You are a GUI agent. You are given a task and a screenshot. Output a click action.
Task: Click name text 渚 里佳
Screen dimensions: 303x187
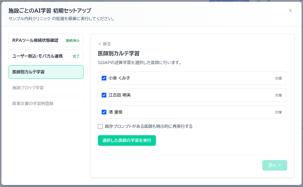(115, 112)
